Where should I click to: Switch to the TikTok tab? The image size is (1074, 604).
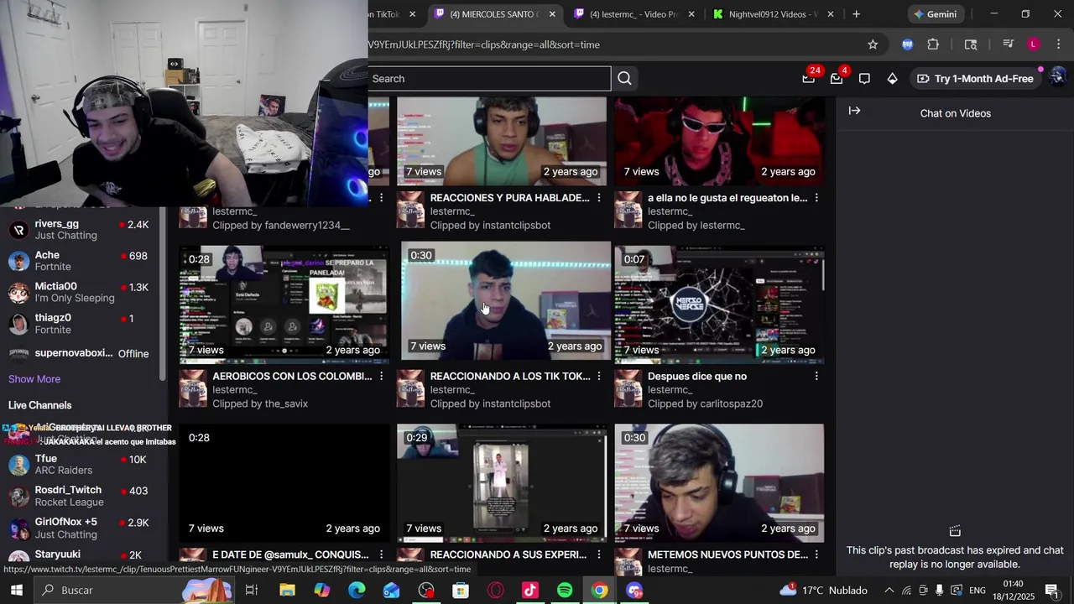point(393,14)
